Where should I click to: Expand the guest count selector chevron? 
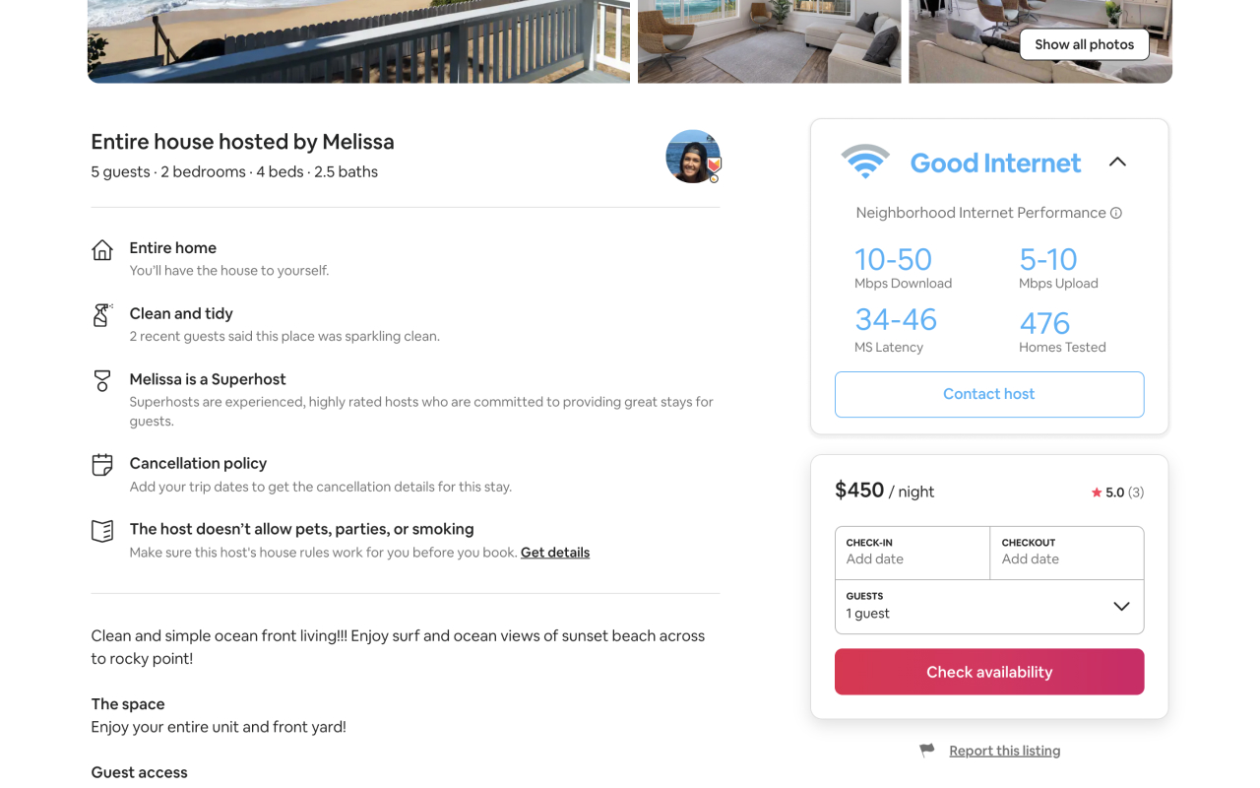tap(1122, 607)
